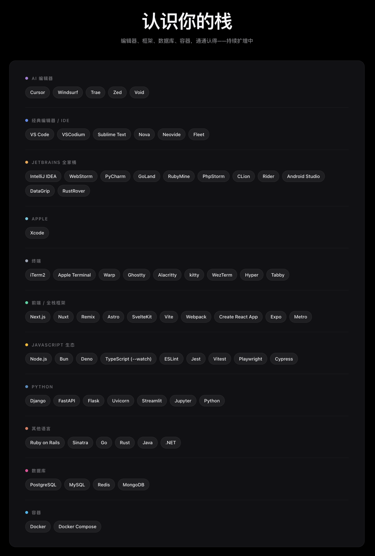
Task: Choose the Jupyter pill
Action: point(183,401)
